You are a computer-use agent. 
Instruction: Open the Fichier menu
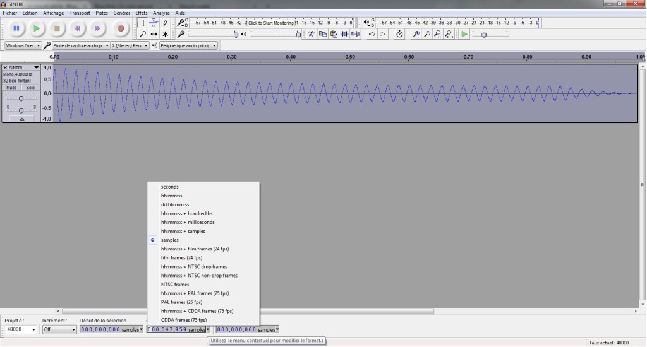(10, 13)
